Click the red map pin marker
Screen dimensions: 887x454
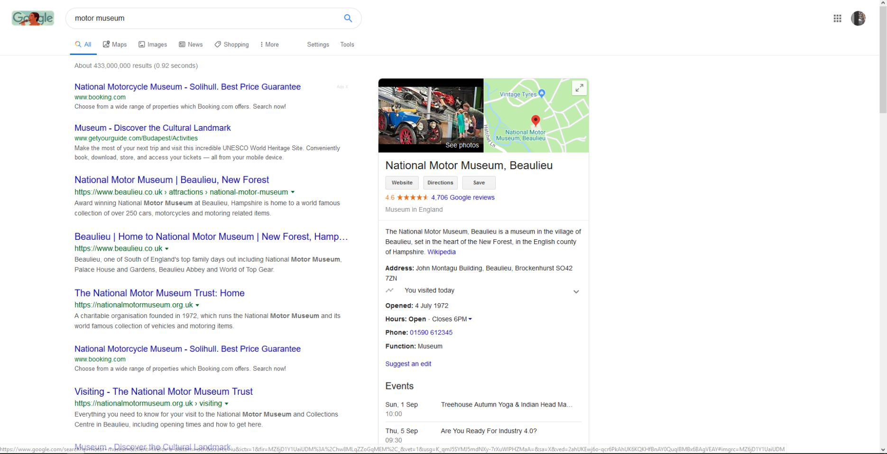point(536,121)
